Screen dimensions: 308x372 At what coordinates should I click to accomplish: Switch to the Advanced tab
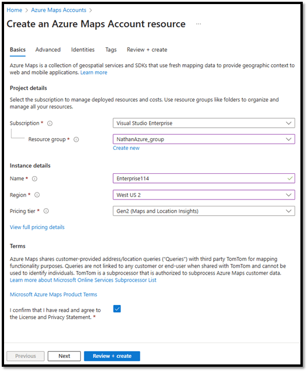pyautogui.click(x=48, y=50)
